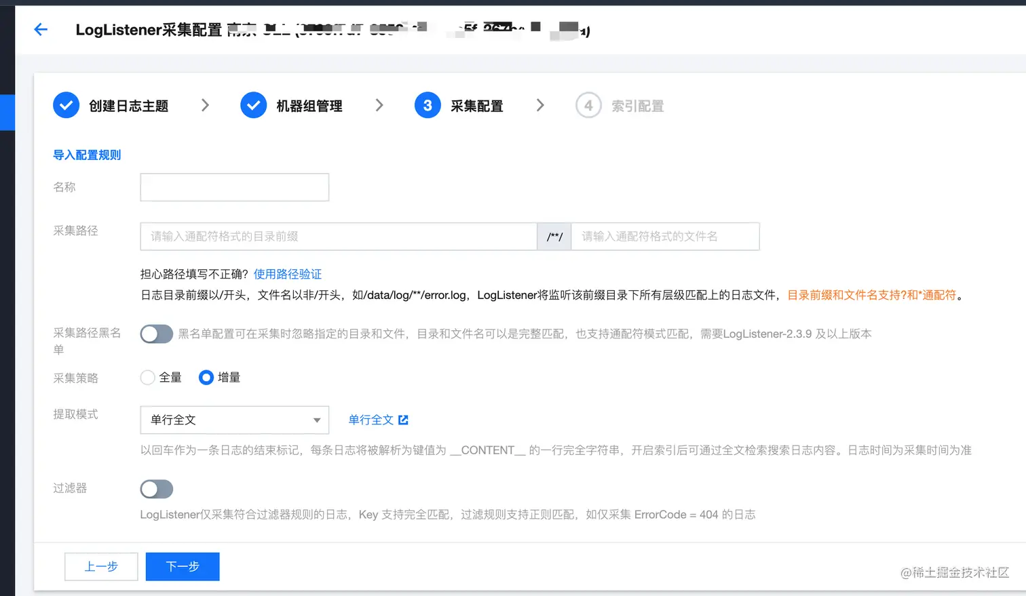Image resolution: width=1026 pixels, height=596 pixels.
Task: Click the orange 目录前缀和文件名支持 wildcard note
Action: point(872,295)
